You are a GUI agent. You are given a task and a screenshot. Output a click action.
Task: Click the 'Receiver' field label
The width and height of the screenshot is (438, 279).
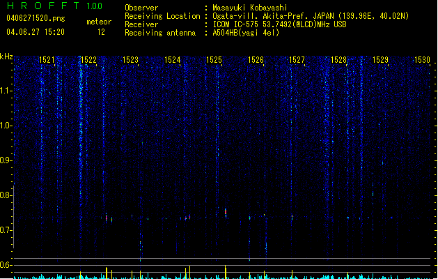click(141, 24)
